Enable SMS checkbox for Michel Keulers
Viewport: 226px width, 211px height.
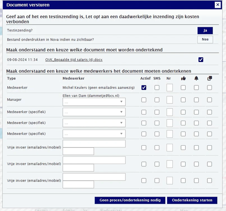point(157,88)
